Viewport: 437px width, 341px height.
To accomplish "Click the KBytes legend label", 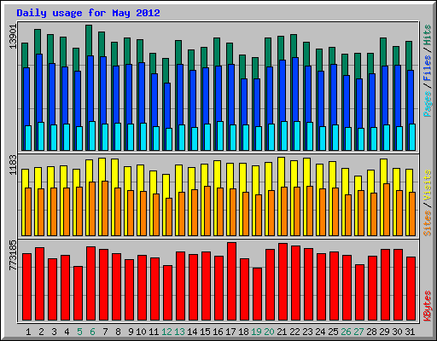I will pyautogui.click(x=428, y=306).
